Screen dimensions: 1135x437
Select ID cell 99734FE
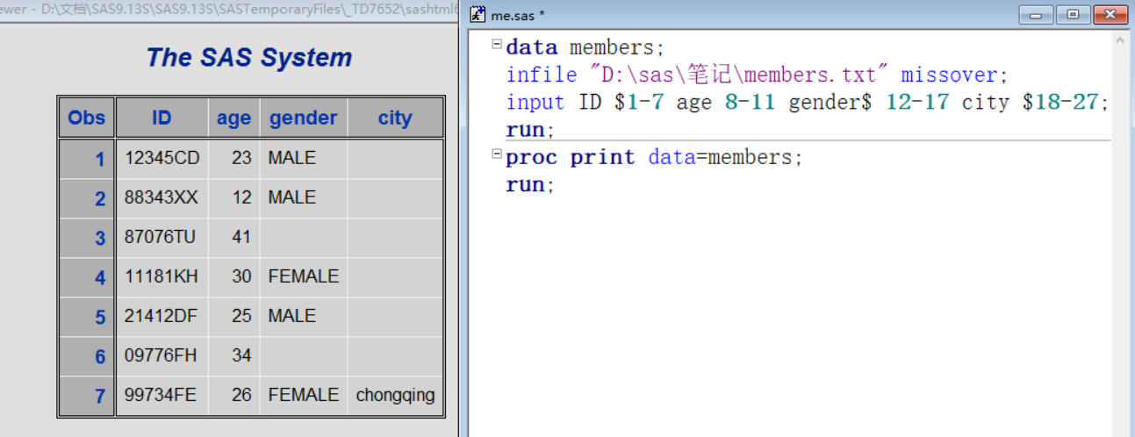[x=162, y=396]
